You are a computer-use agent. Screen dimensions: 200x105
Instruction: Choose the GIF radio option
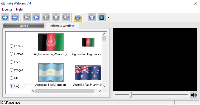(x=14, y=78)
